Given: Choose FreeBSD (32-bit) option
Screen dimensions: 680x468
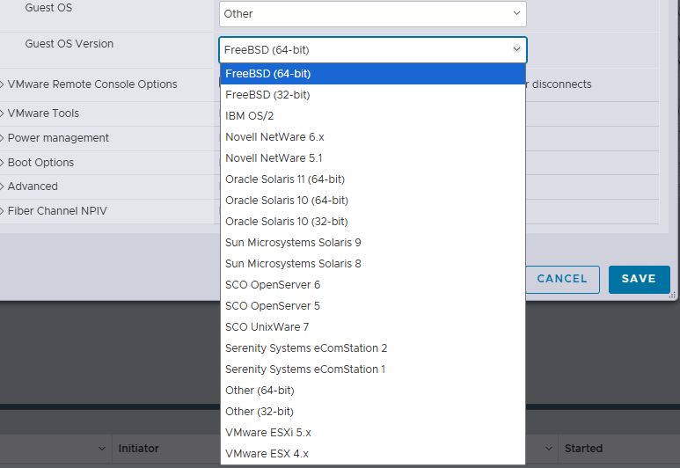Looking at the screenshot, I should coord(373,95).
